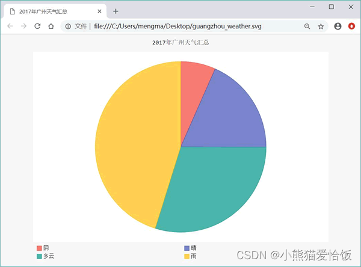Click the 晴 legend label
361x267 pixels.
point(194,248)
